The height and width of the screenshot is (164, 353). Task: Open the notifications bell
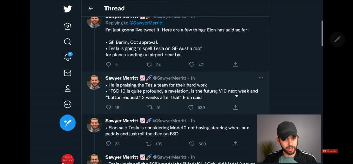tap(68, 57)
